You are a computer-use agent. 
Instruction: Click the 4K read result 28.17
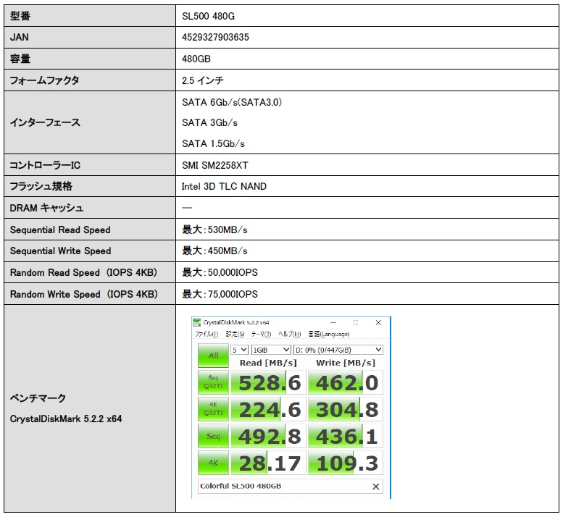(269, 463)
